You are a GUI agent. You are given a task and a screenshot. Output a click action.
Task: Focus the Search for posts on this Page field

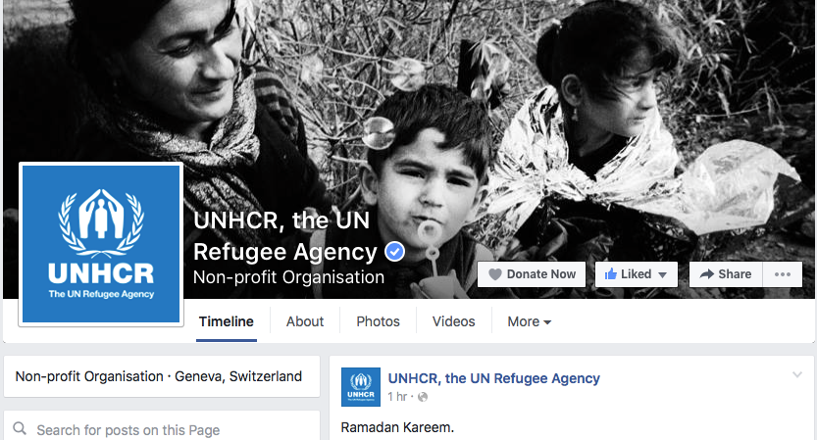[x=162, y=429]
